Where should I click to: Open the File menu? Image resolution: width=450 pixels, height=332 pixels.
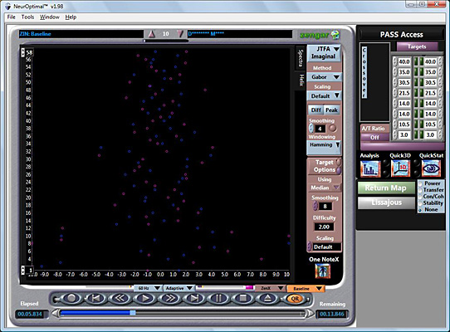click(11, 17)
